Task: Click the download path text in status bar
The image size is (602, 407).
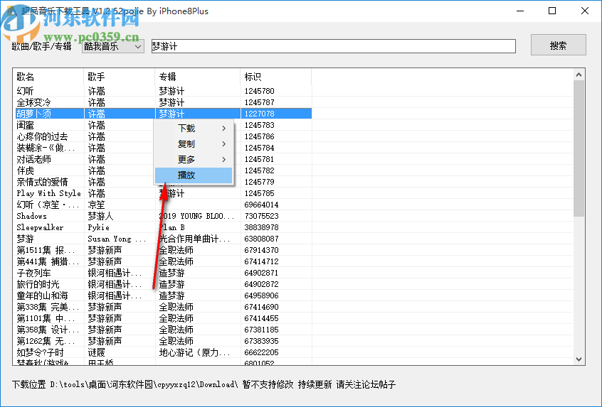Action: [x=144, y=384]
